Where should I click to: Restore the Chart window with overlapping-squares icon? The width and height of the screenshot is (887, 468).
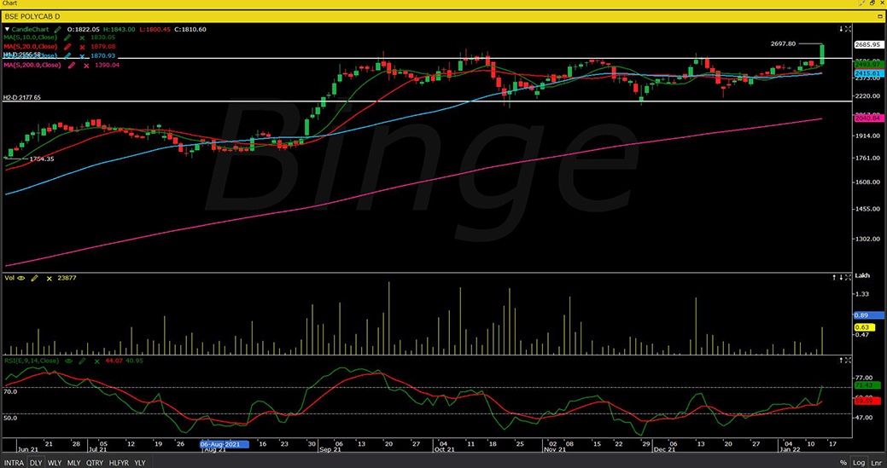[872, 3]
